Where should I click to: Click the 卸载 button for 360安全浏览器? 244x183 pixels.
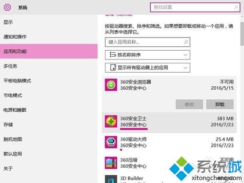220,104
